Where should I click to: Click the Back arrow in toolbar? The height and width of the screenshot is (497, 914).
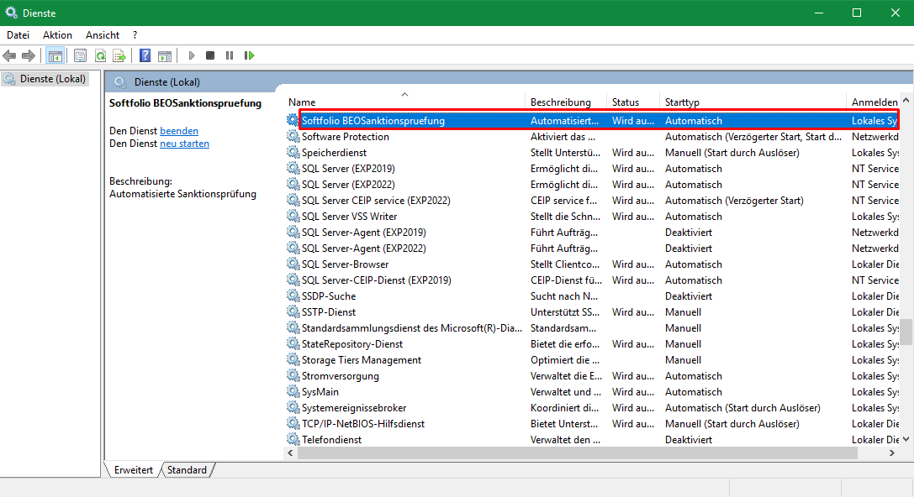(x=9, y=55)
